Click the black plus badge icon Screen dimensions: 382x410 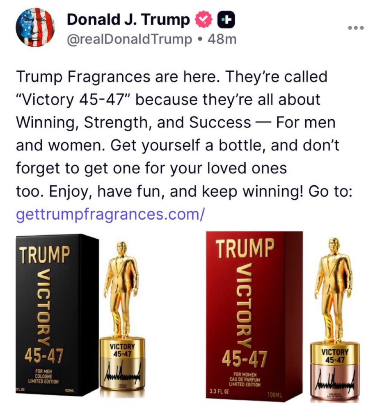click(x=226, y=20)
